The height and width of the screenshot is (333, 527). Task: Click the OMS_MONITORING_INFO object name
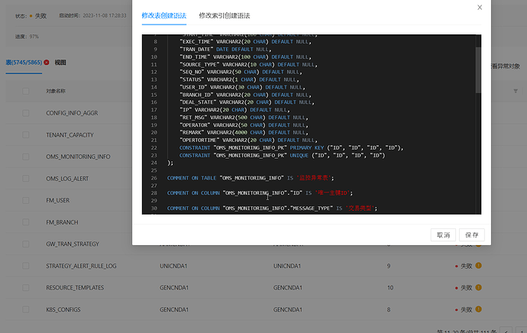(x=78, y=157)
